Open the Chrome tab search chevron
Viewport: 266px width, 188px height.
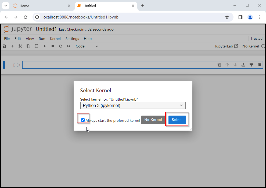click(x=5, y=6)
